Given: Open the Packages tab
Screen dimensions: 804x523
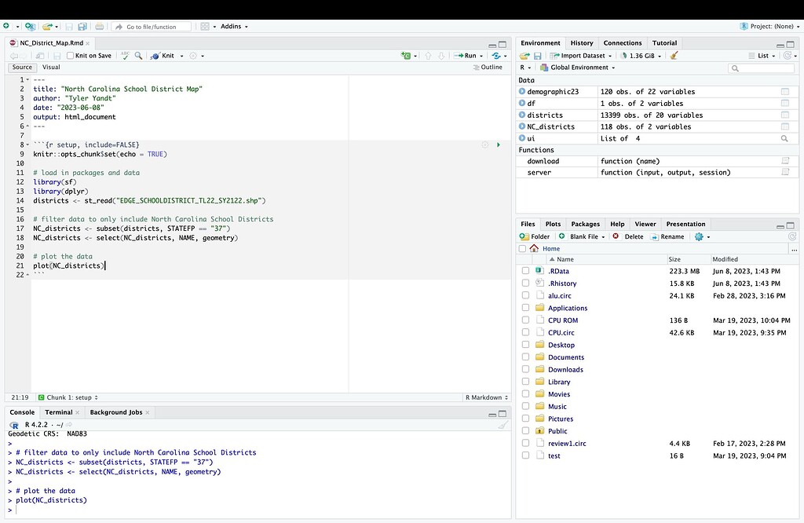Looking at the screenshot, I should coord(585,224).
